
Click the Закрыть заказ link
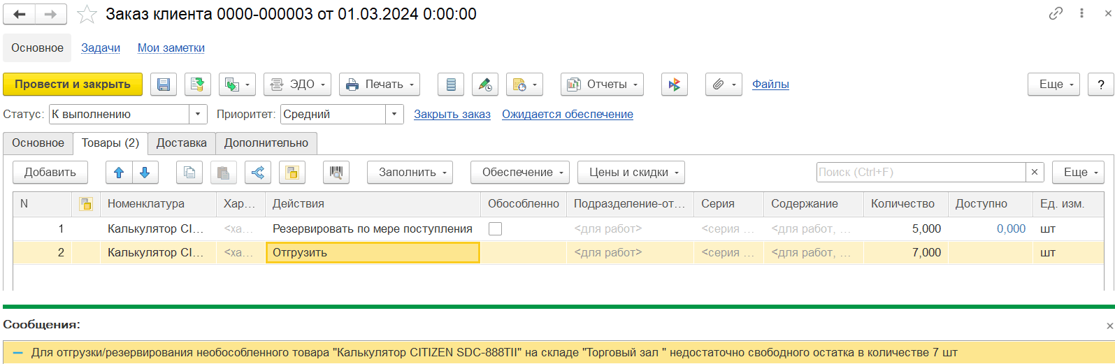coord(452,115)
